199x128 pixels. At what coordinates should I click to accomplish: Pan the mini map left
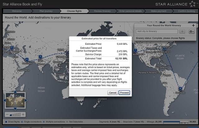click(4, 100)
